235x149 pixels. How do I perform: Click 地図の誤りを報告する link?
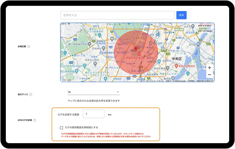pyautogui.click(x=205, y=81)
